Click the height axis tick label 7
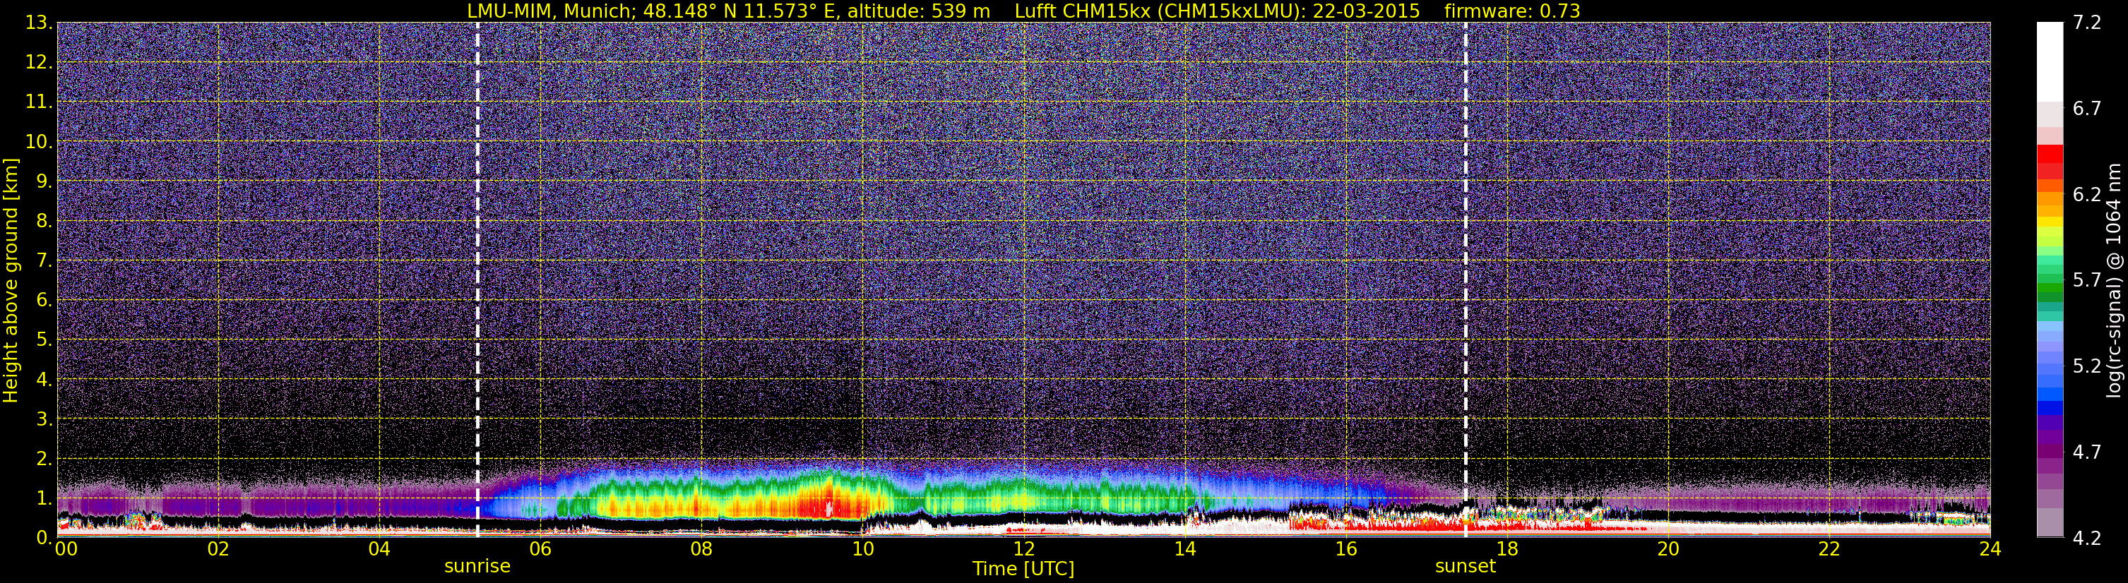Viewport: 2128px width, 583px height. 43,261
